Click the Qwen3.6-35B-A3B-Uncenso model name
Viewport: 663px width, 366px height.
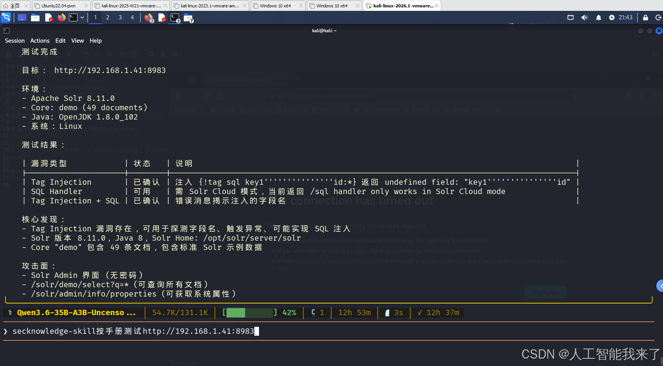(x=76, y=313)
